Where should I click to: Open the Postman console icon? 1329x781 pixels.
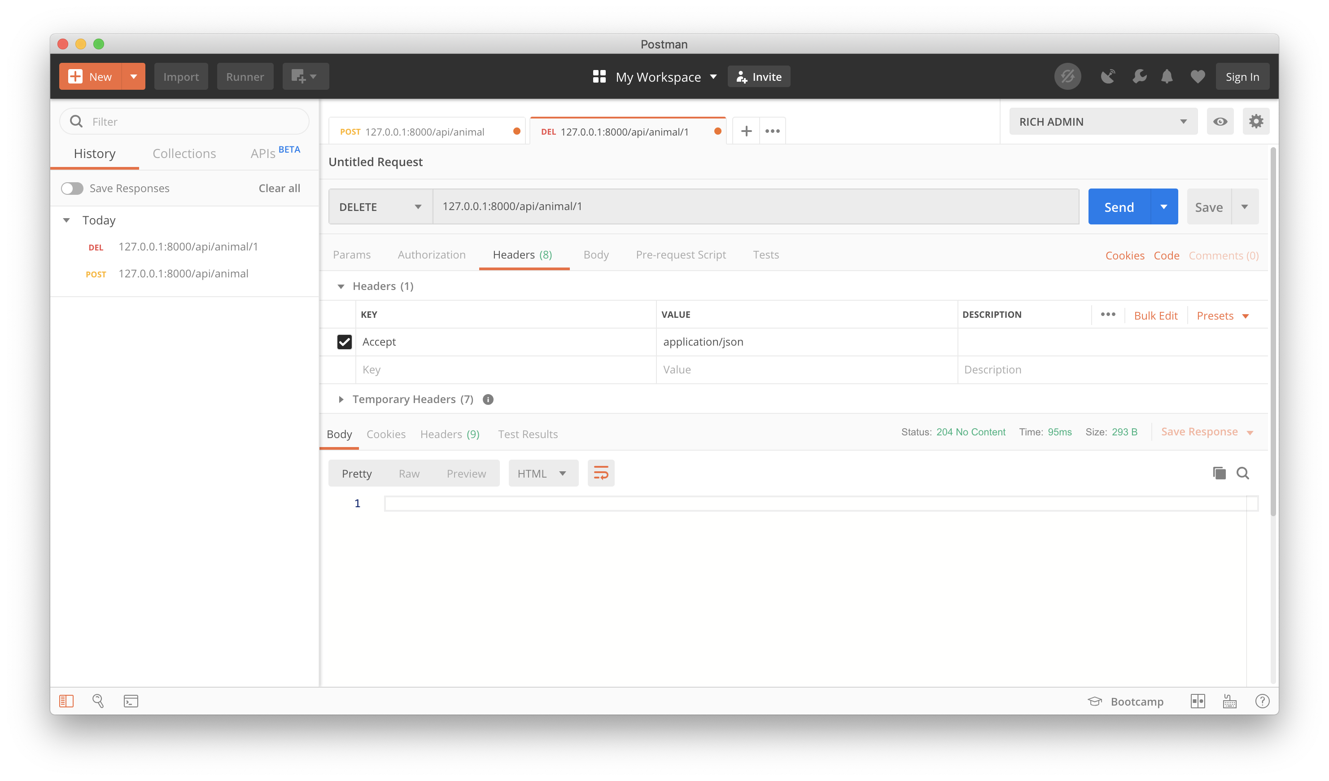pyautogui.click(x=131, y=701)
